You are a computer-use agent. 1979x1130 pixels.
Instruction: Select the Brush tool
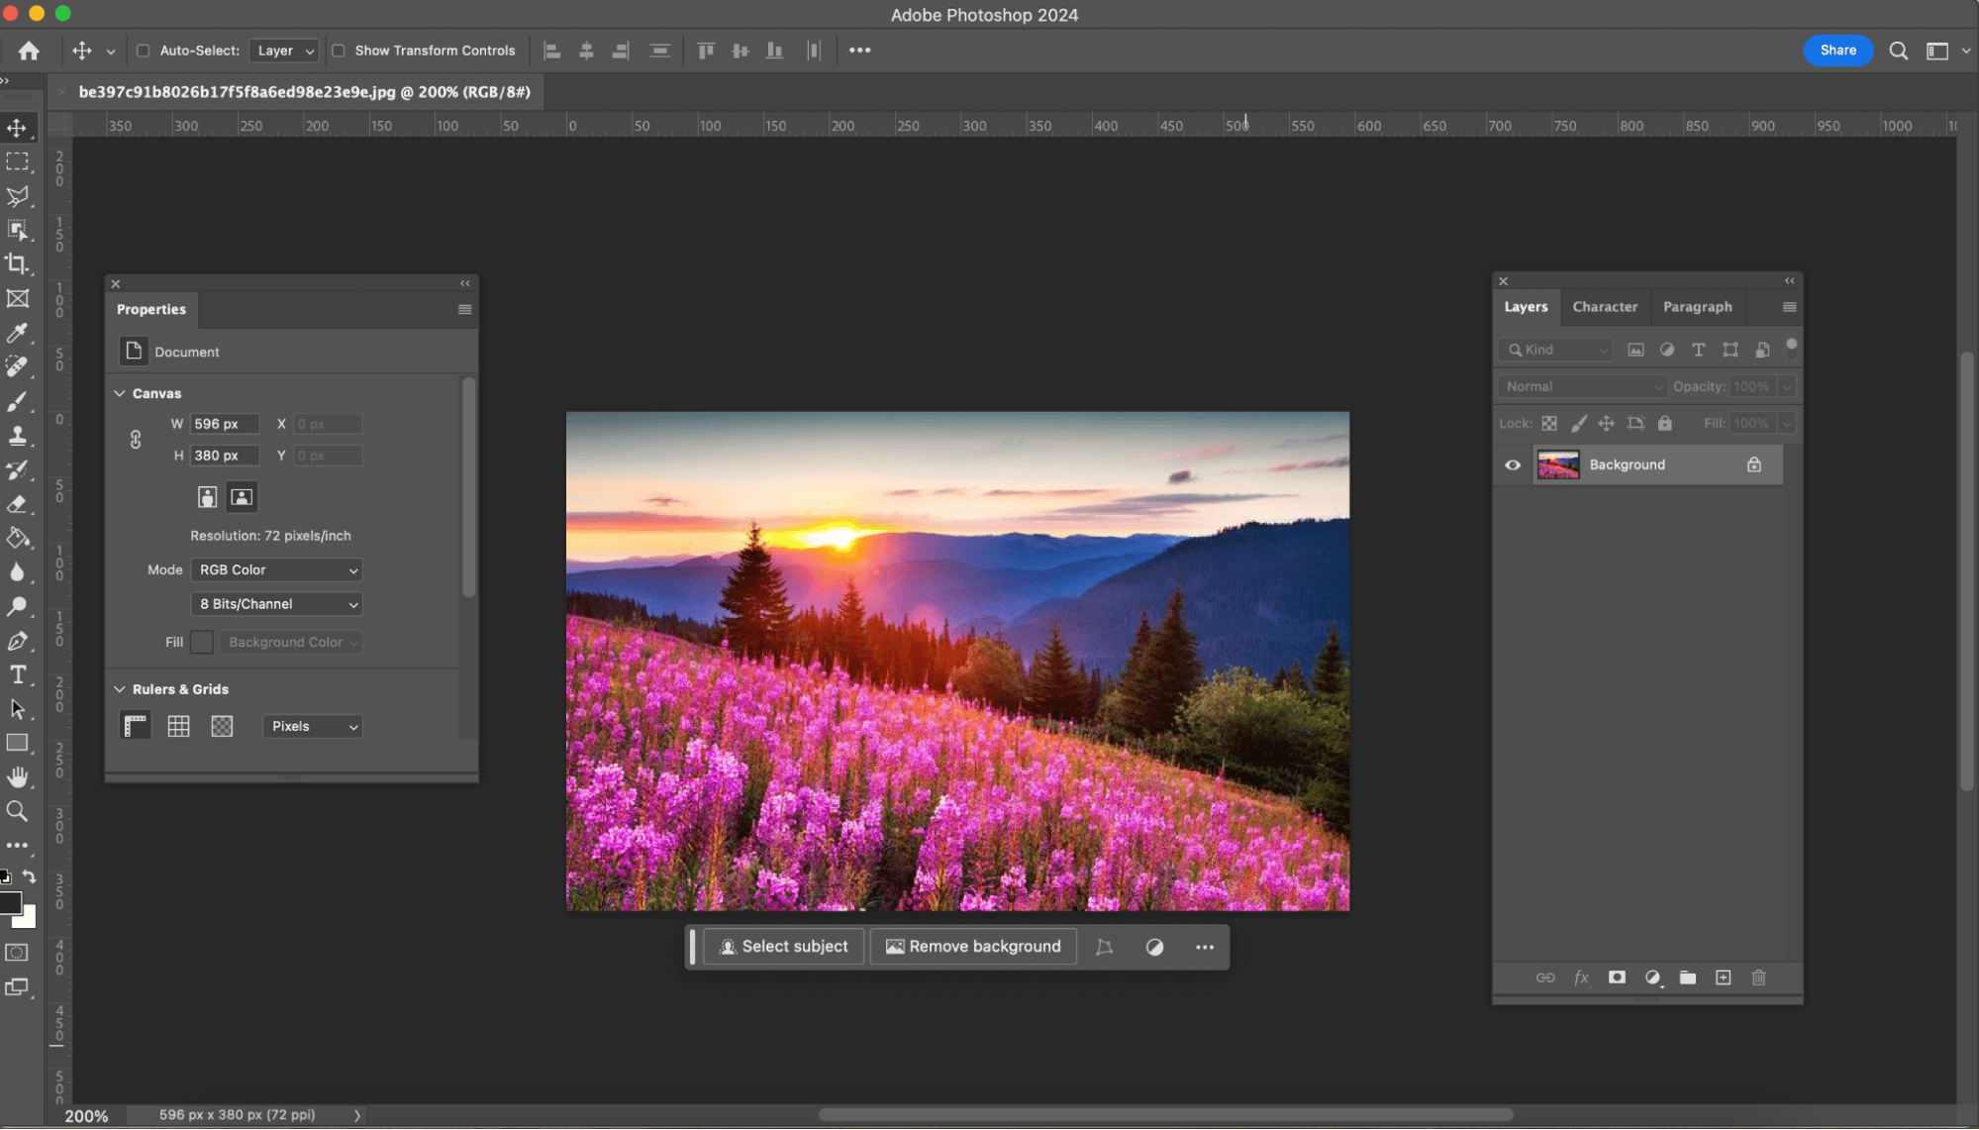point(17,401)
